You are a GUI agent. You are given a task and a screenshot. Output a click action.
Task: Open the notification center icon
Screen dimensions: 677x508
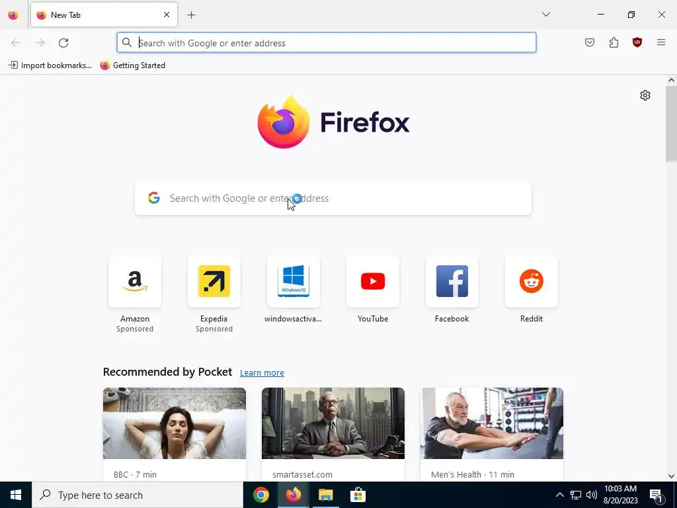pyautogui.click(x=657, y=495)
